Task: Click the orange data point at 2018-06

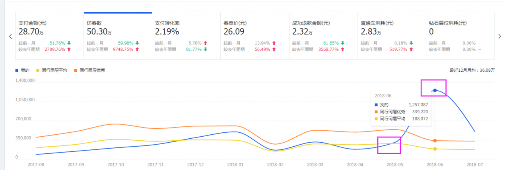Action: (435, 141)
